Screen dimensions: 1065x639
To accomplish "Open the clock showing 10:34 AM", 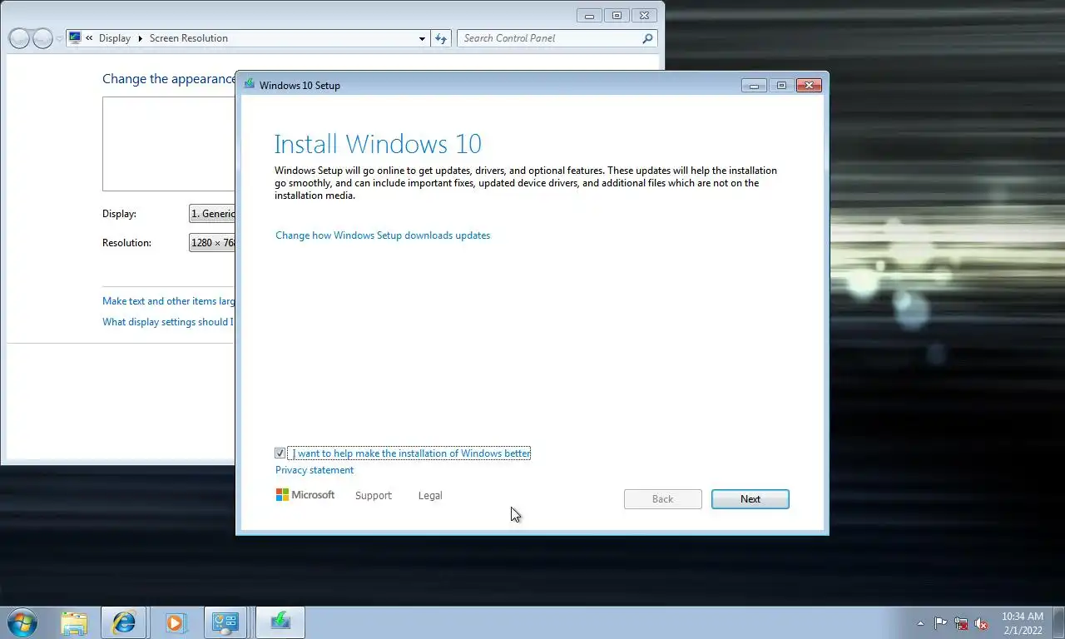I will (x=1022, y=617).
